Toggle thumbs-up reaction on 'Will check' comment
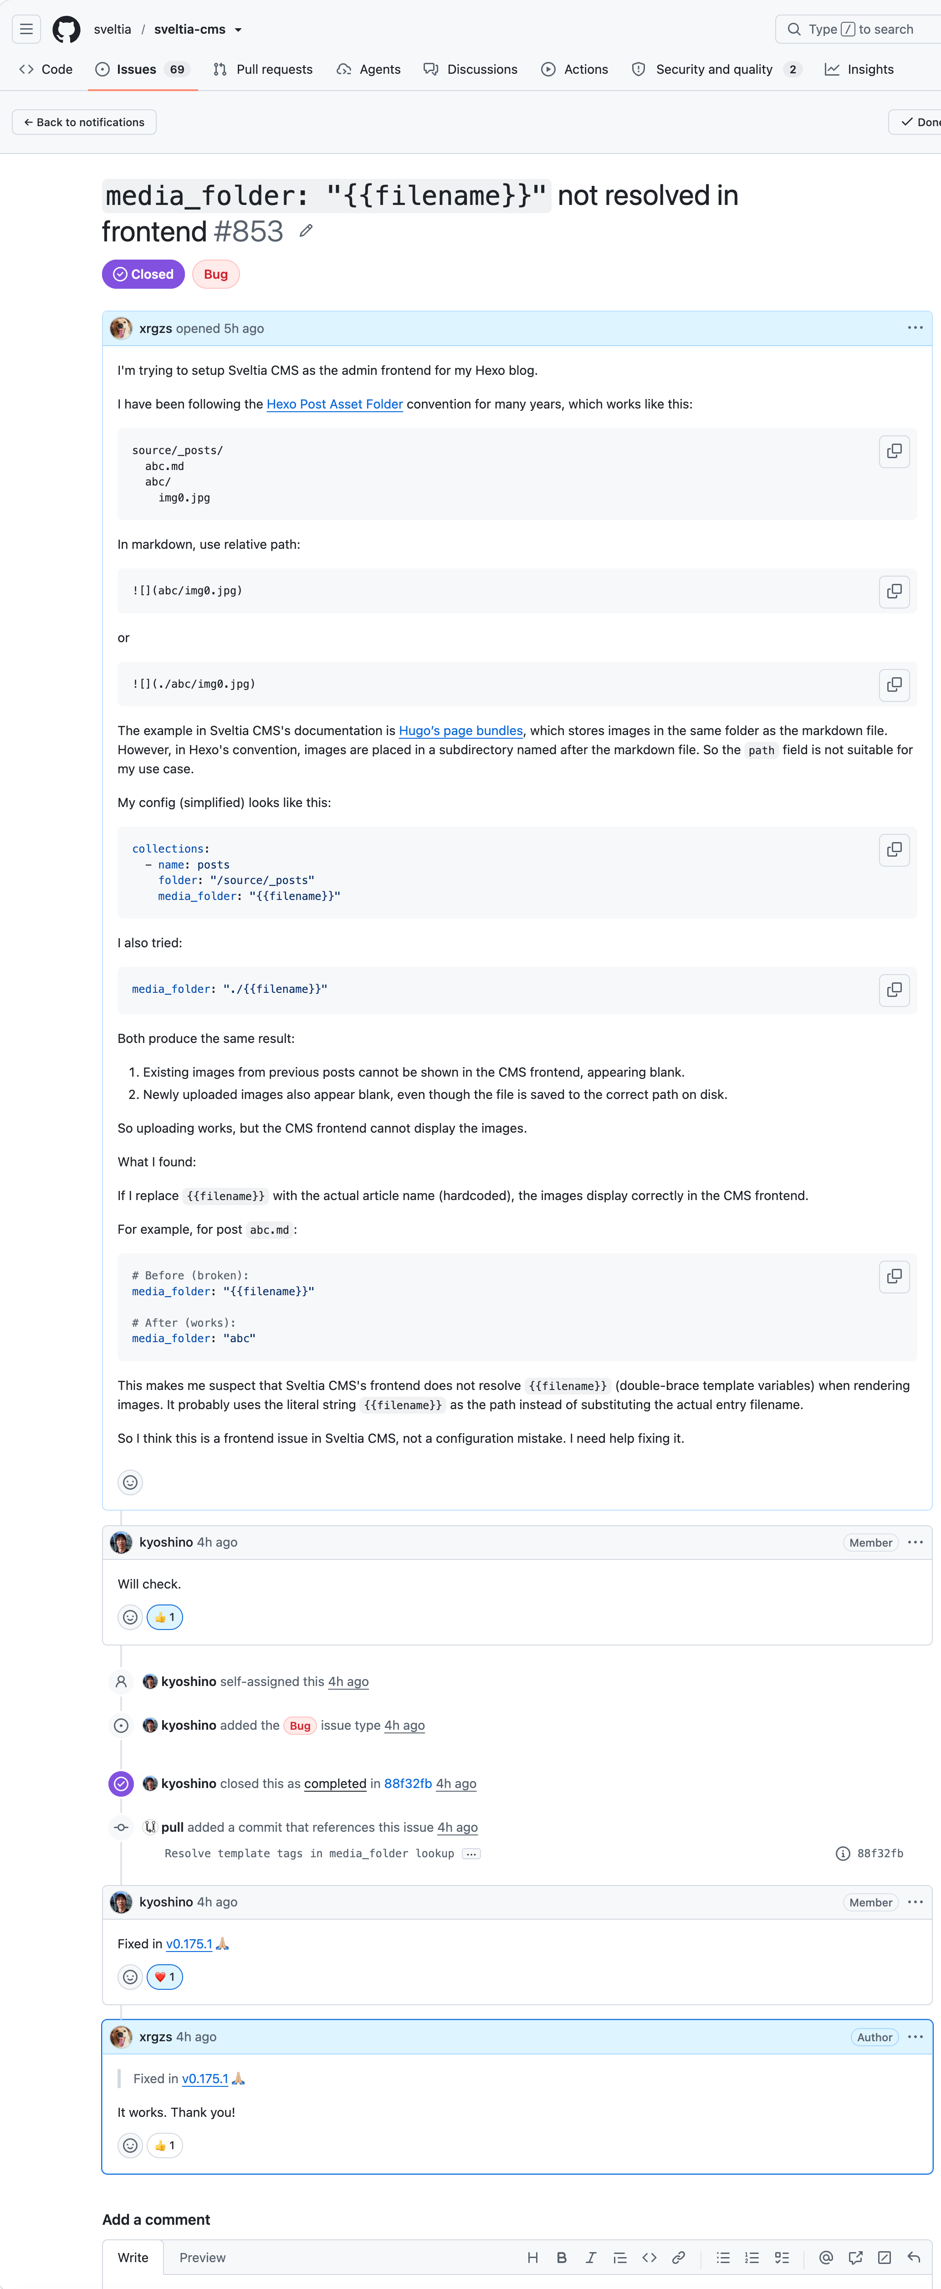Image resolution: width=941 pixels, height=2289 pixels. (x=164, y=1617)
